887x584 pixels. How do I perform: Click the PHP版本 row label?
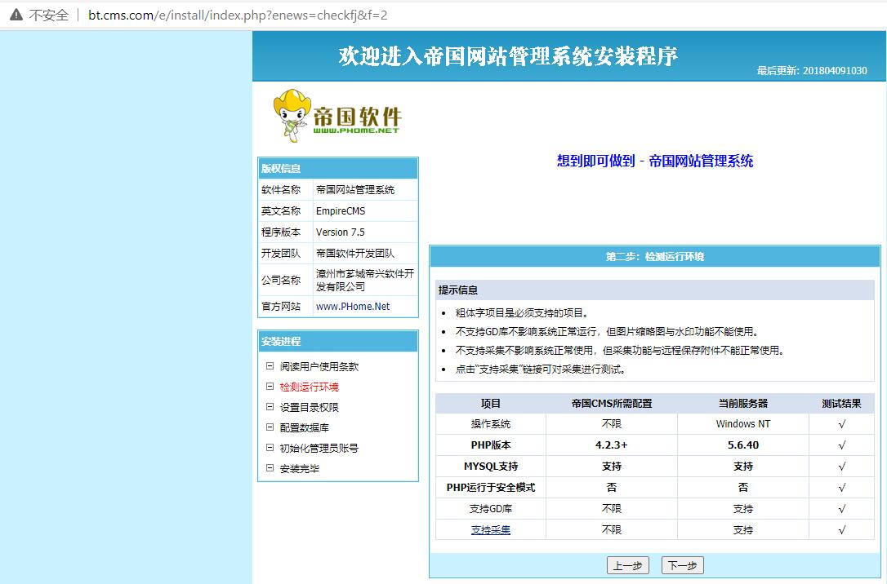(490, 445)
